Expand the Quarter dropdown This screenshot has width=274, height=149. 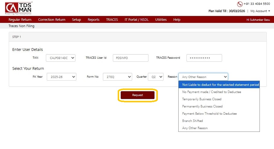156,77
